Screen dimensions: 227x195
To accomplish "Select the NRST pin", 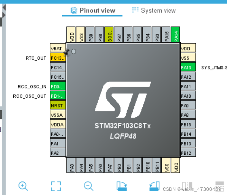I will (58, 105).
